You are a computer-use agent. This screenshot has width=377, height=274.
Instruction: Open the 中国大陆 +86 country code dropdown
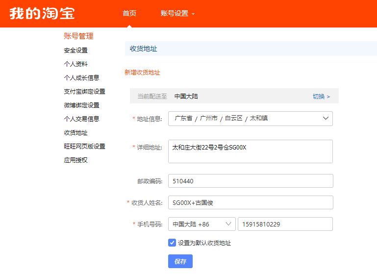point(202,224)
